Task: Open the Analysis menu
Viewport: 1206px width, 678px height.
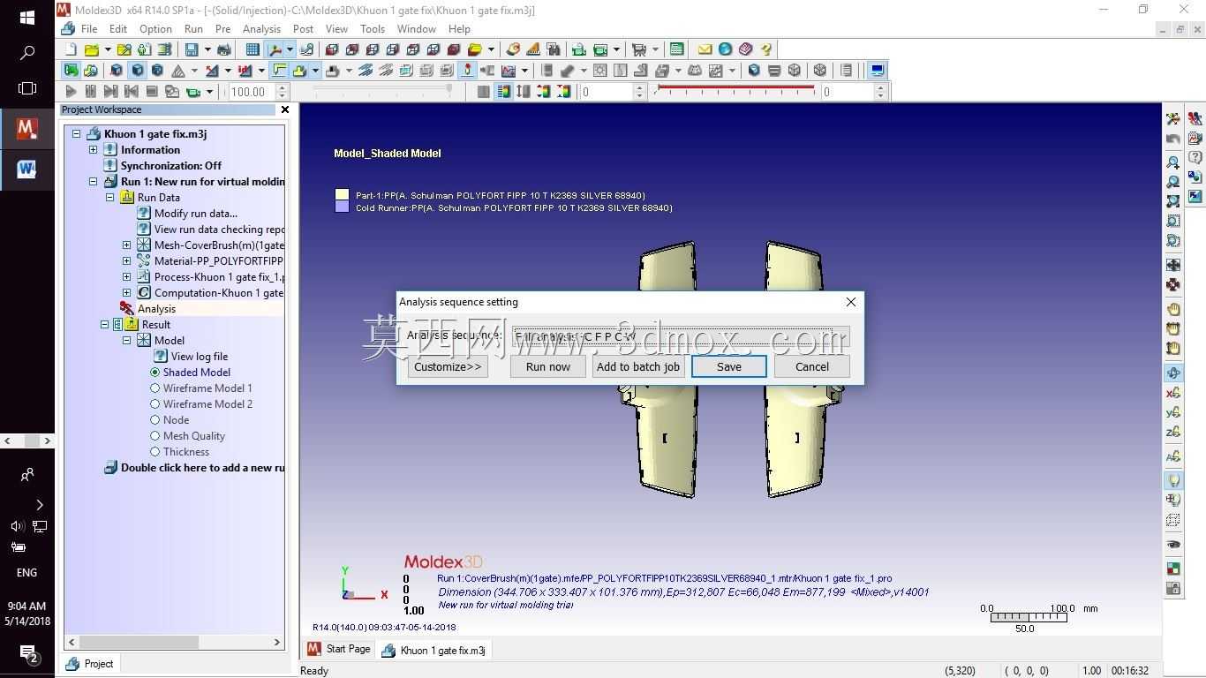Action: [261, 29]
